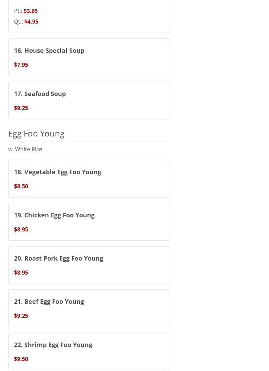This screenshot has height=371, width=269.
Task: Select 20. Roast Pork Egg Foo Young
Action: [x=59, y=258]
